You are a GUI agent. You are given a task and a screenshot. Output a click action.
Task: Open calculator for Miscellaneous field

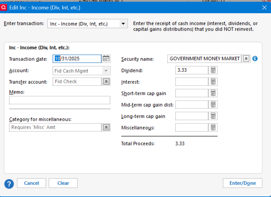(213, 128)
